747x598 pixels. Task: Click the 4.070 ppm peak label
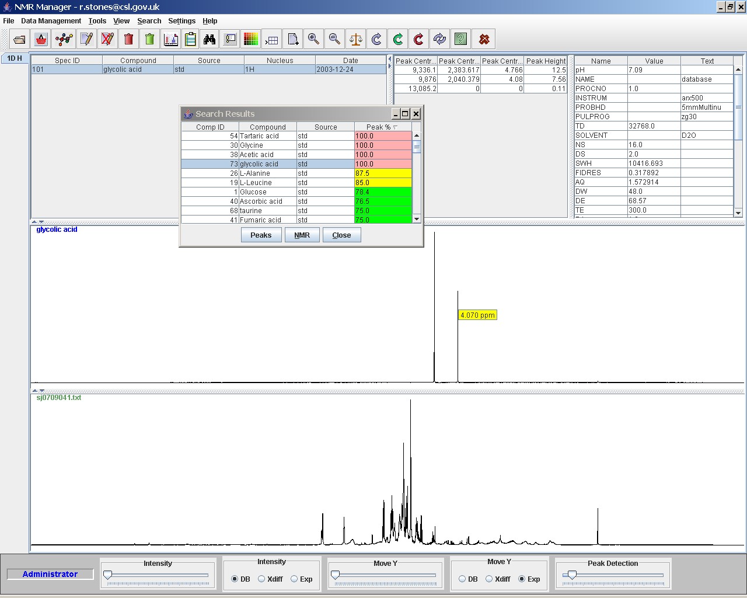477,315
